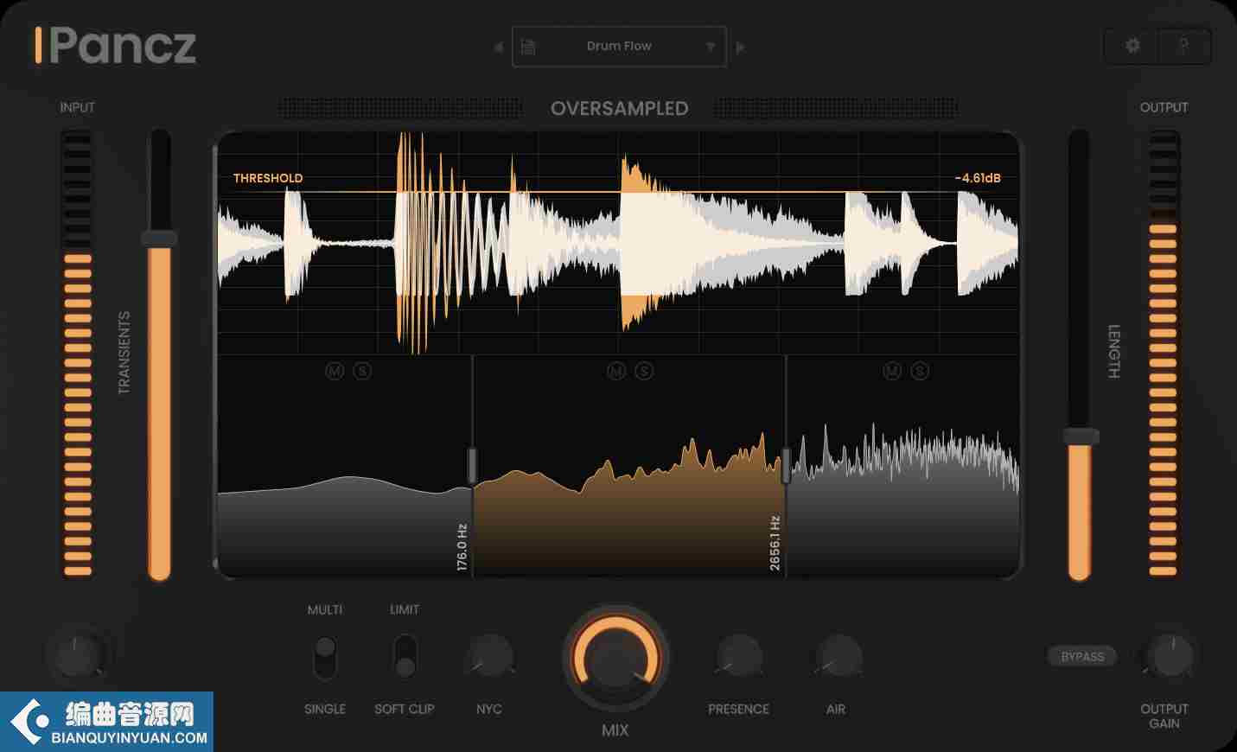The width and height of the screenshot is (1237, 752).
Task: Click the 176.0 Hz frequency text
Action: tap(462, 547)
